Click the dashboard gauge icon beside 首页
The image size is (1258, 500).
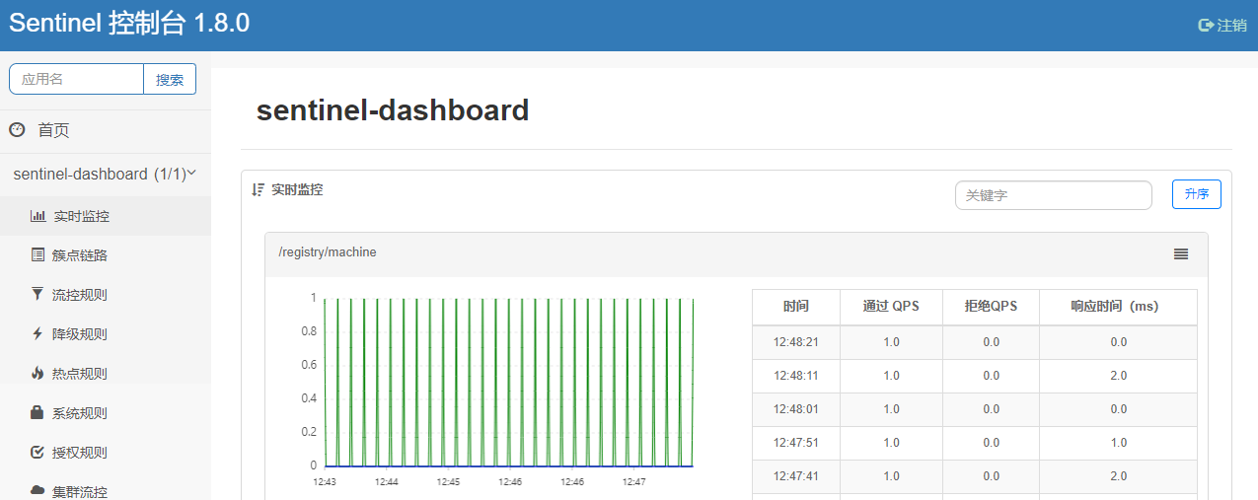17,129
